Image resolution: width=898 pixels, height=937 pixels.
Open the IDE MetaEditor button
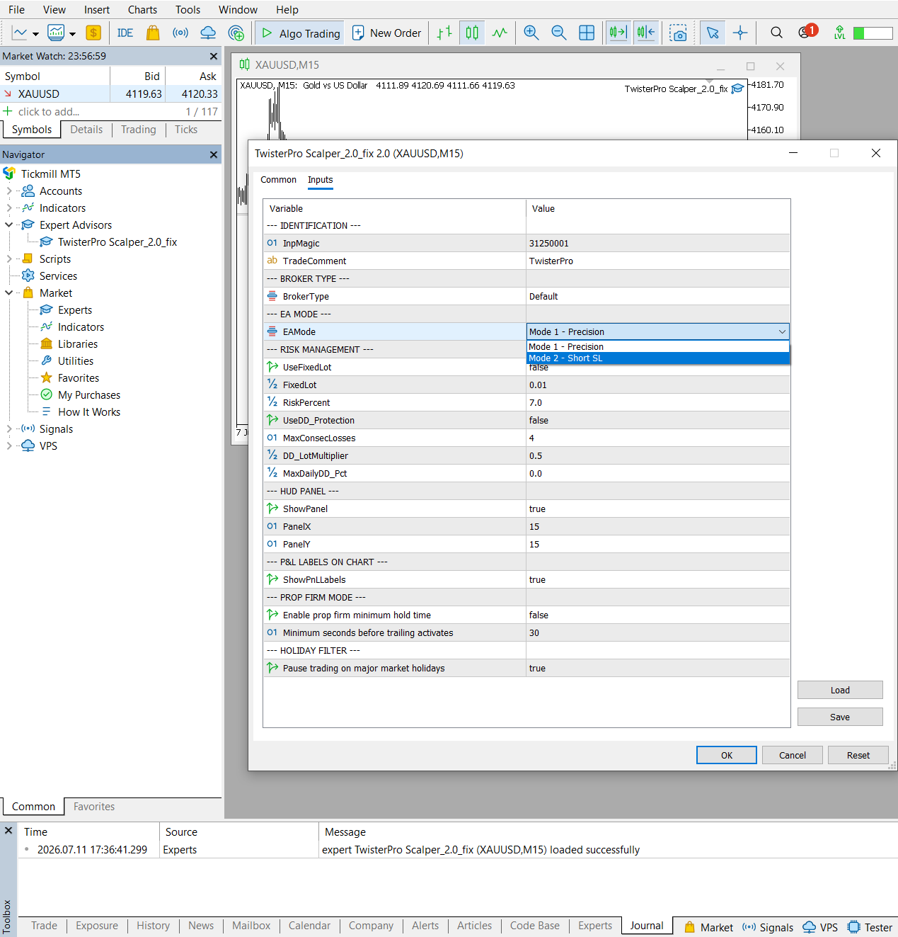[x=125, y=33]
